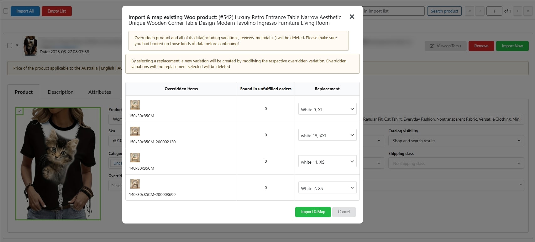Open replacement dropdown showing White 2, XS
The image size is (535, 242).
327,188
